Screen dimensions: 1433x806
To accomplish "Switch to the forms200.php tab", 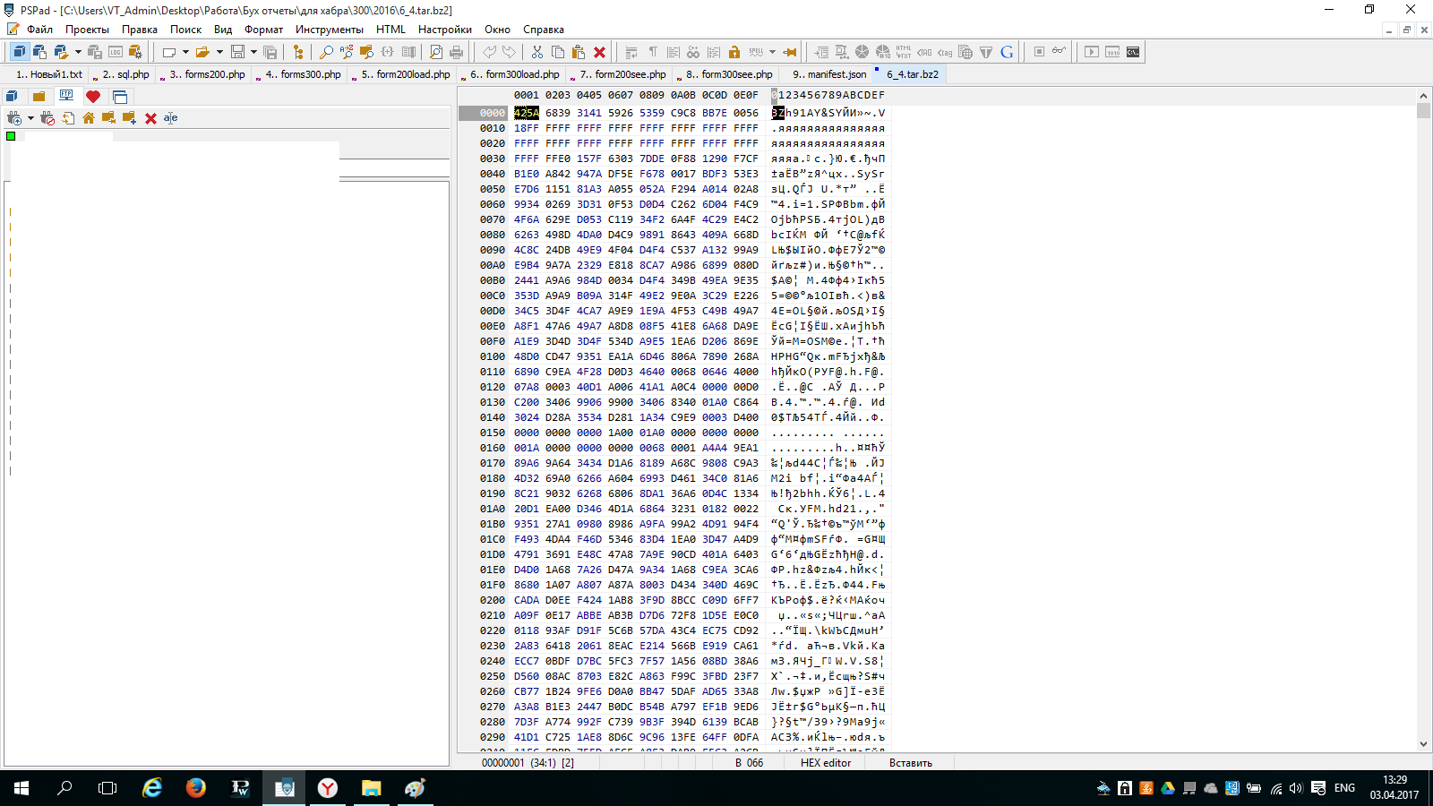I will coord(204,74).
